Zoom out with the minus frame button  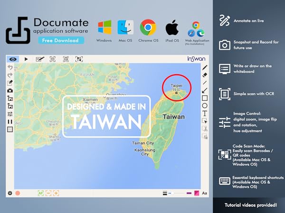(48, 193)
